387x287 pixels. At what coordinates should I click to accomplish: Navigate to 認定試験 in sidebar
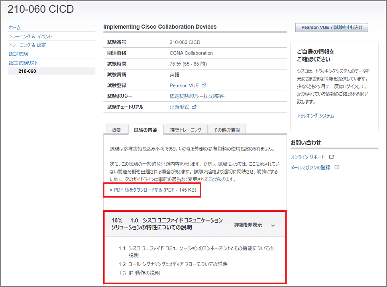click(18, 54)
